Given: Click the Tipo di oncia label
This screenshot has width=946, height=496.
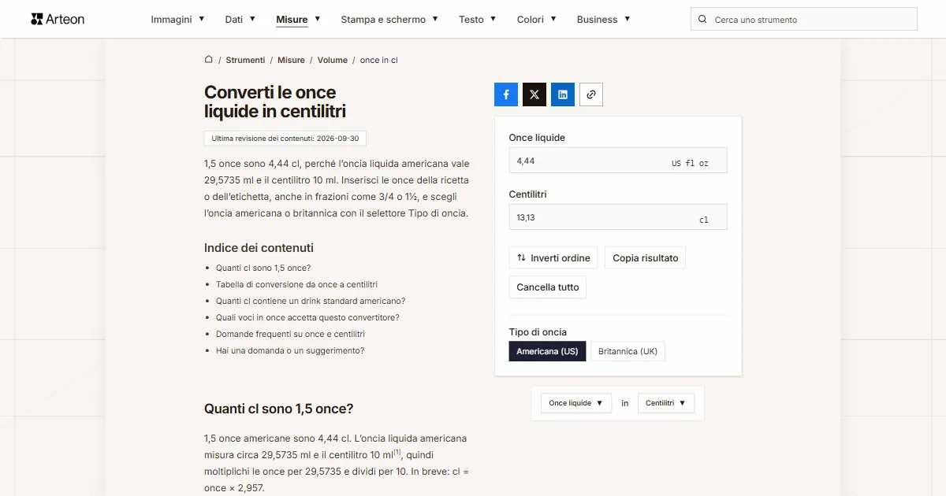Looking at the screenshot, I should (x=538, y=332).
